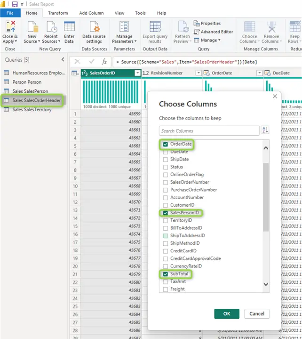This screenshot has width=302, height=339.
Task: Check the TaxAmt checkbox
Action: (x=166, y=282)
